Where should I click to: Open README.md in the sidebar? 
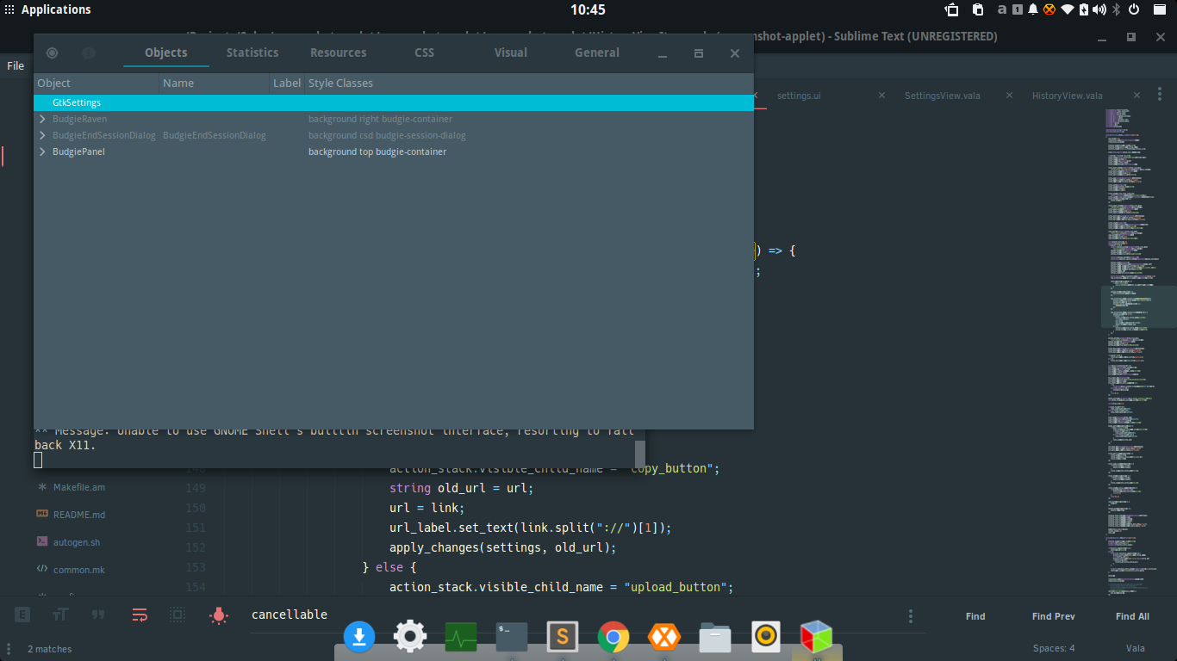pos(79,515)
